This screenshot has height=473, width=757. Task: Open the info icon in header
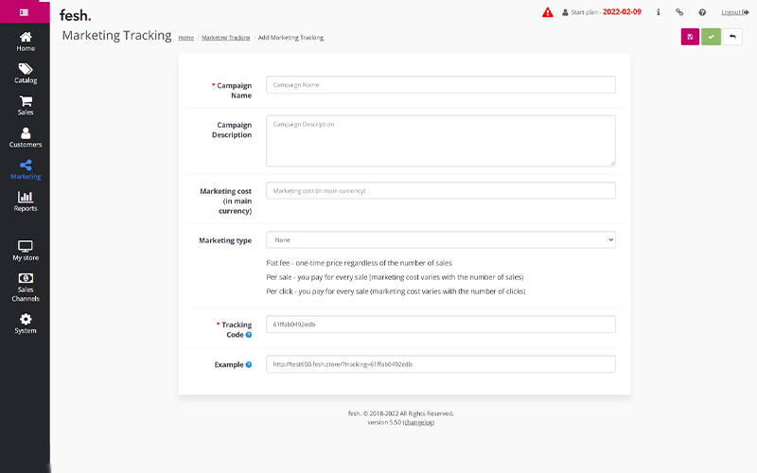tap(658, 13)
